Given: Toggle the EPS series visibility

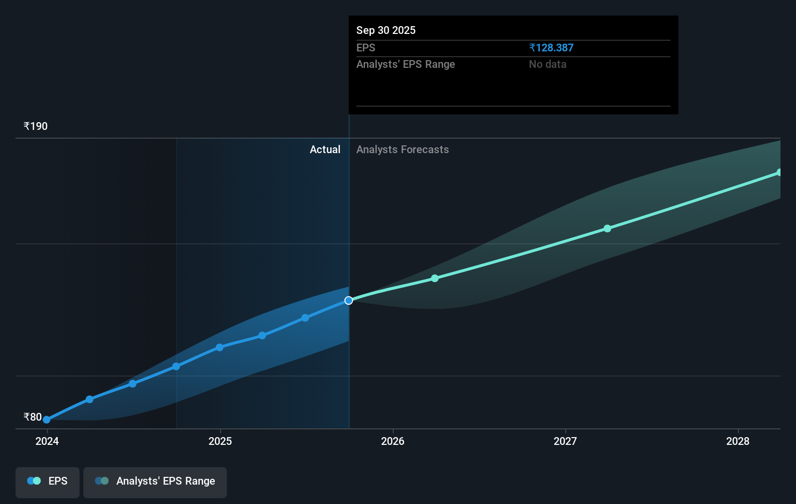Looking at the screenshot, I should (x=47, y=482).
